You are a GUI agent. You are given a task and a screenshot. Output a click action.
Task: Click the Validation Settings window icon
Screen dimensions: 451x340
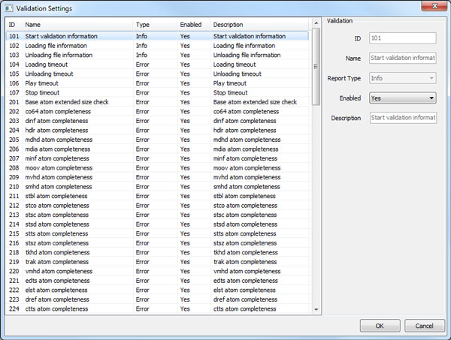(x=9, y=8)
